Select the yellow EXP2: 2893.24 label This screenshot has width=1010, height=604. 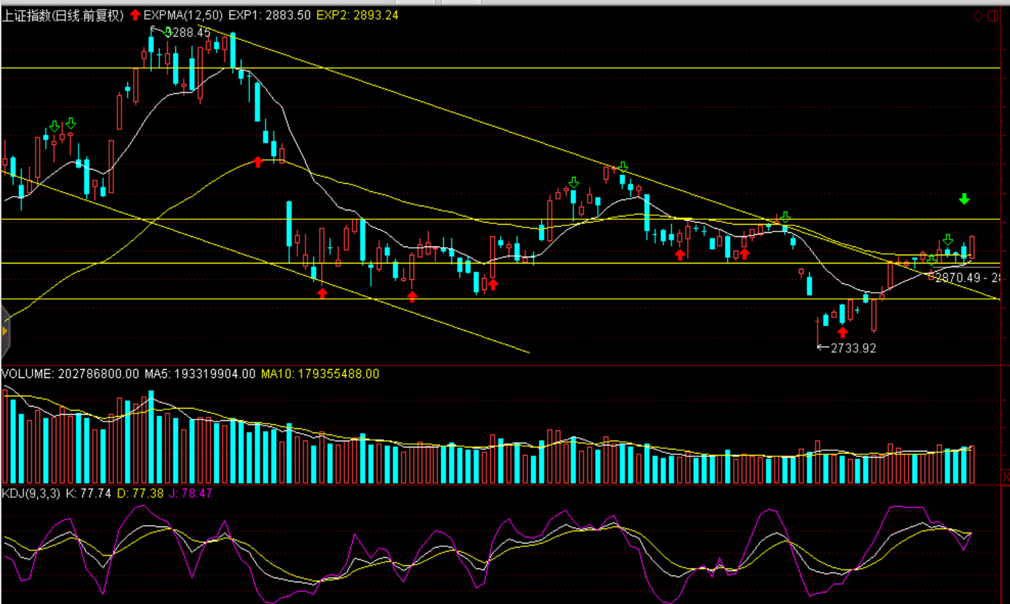point(357,15)
